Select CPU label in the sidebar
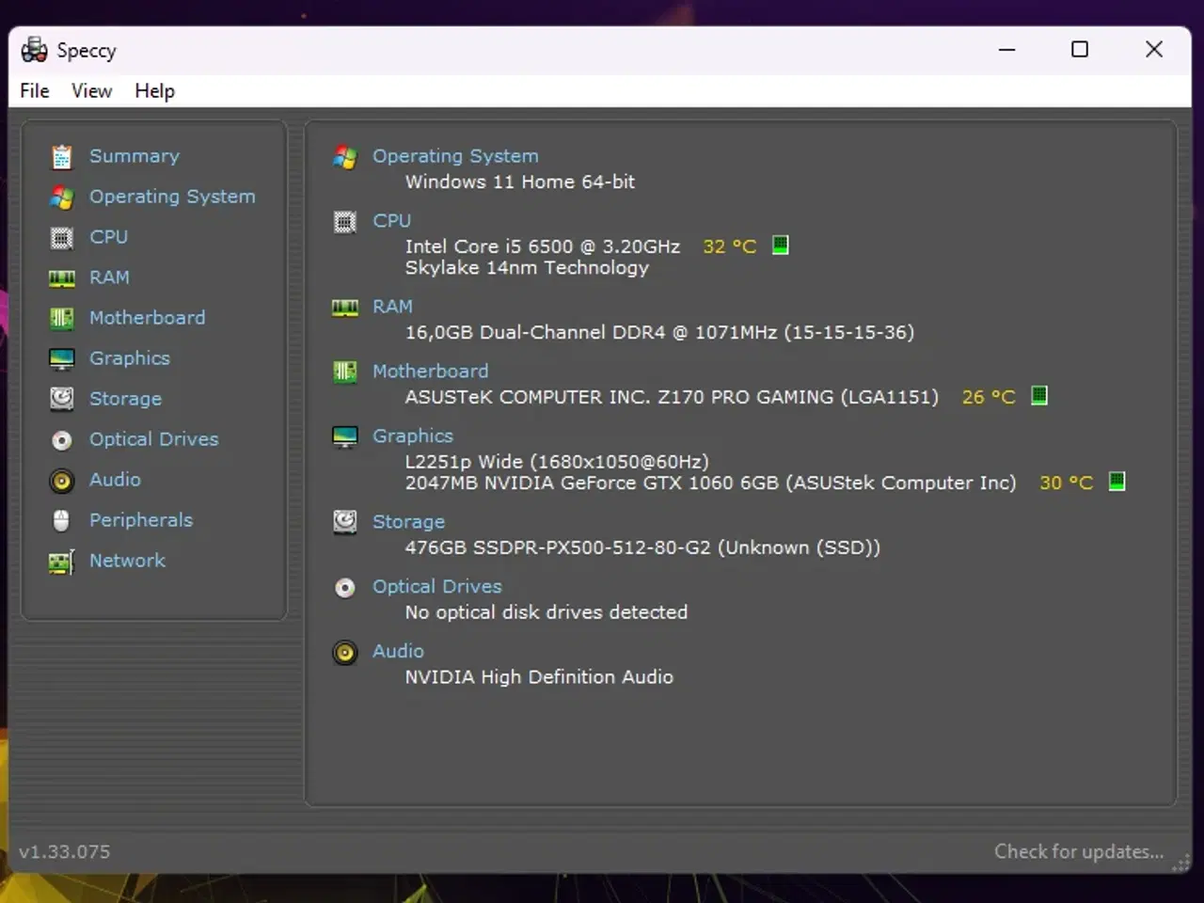The image size is (1204, 903). [x=108, y=237]
